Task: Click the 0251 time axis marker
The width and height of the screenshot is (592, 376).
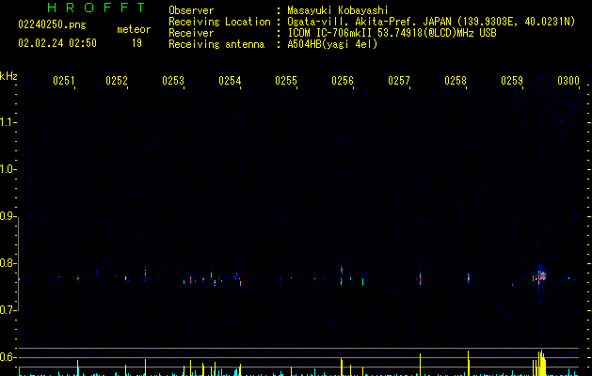Action: [64, 81]
